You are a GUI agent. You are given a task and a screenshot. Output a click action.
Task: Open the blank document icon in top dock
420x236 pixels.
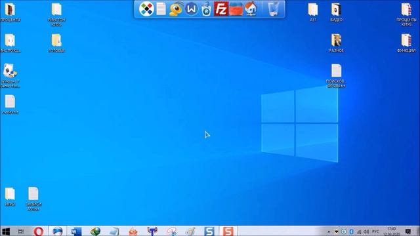click(x=161, y=9)
